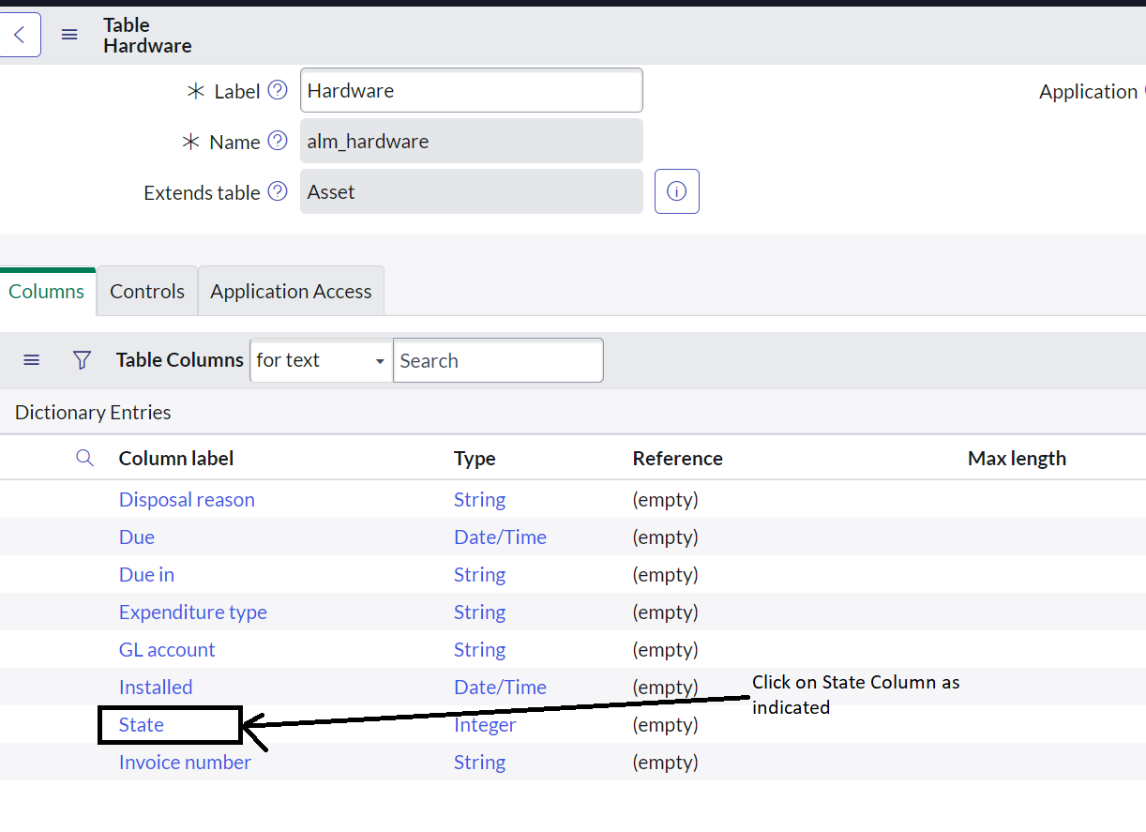Open the Date/Time type in Due row
Viewport: 1146px width, 832px height.
coord(500,537)
